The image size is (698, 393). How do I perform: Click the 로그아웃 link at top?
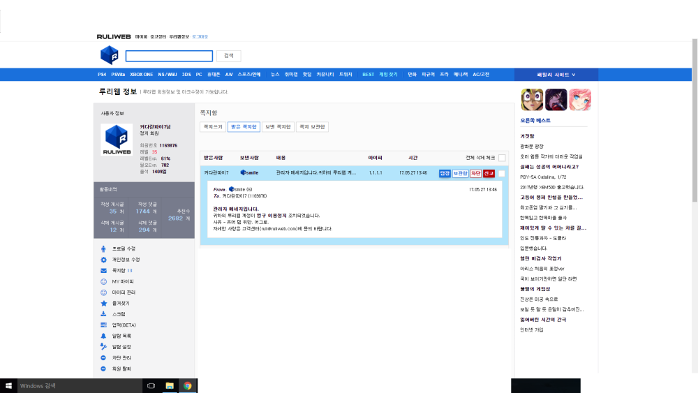[200, 36]
